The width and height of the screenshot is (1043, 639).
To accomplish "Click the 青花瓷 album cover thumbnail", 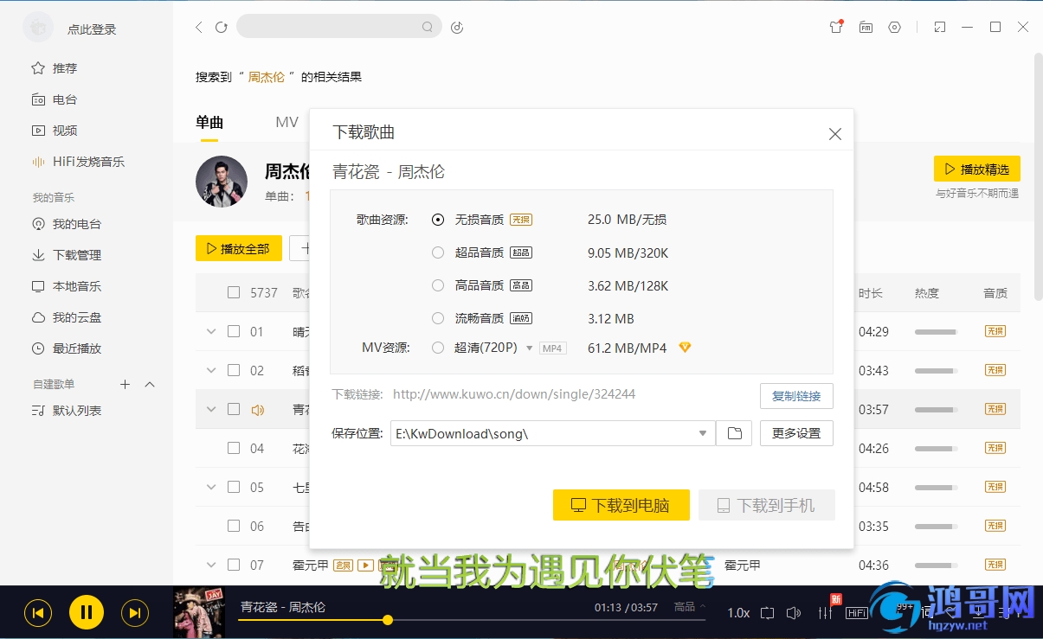I will [x=200, y=613].
